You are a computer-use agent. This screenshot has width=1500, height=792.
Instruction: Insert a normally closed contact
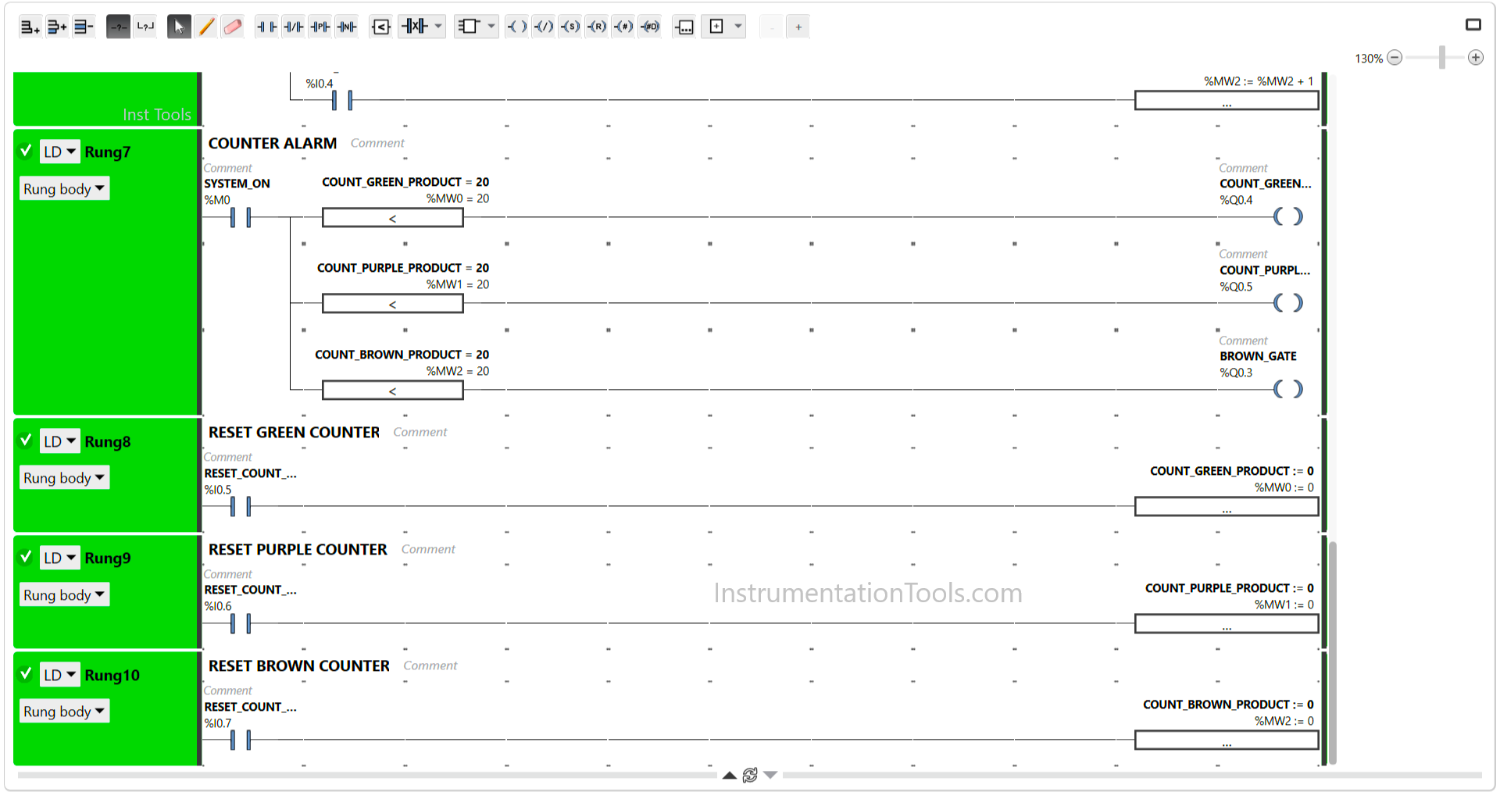coord(294,27)
